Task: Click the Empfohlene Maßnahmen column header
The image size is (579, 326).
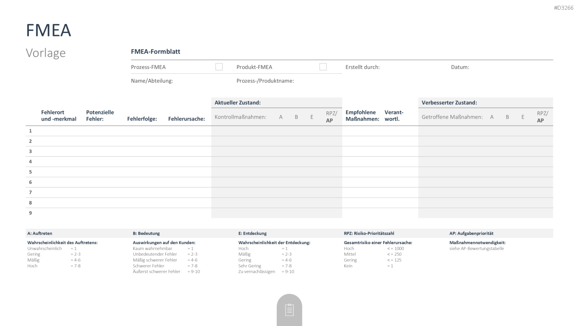Action: (x=362, y=115)
